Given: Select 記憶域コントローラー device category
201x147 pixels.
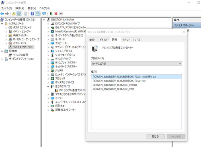Looking at the screenshot, I should pos(66,110).
